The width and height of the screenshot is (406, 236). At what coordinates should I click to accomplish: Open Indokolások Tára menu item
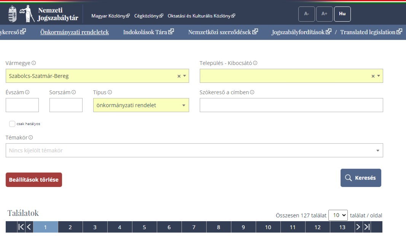[x=148, y=32]
